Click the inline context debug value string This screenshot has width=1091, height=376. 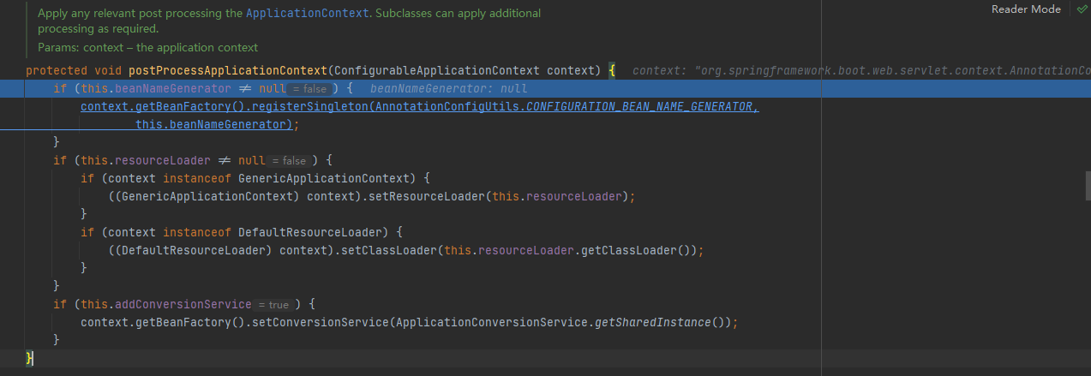coord(862,70)
